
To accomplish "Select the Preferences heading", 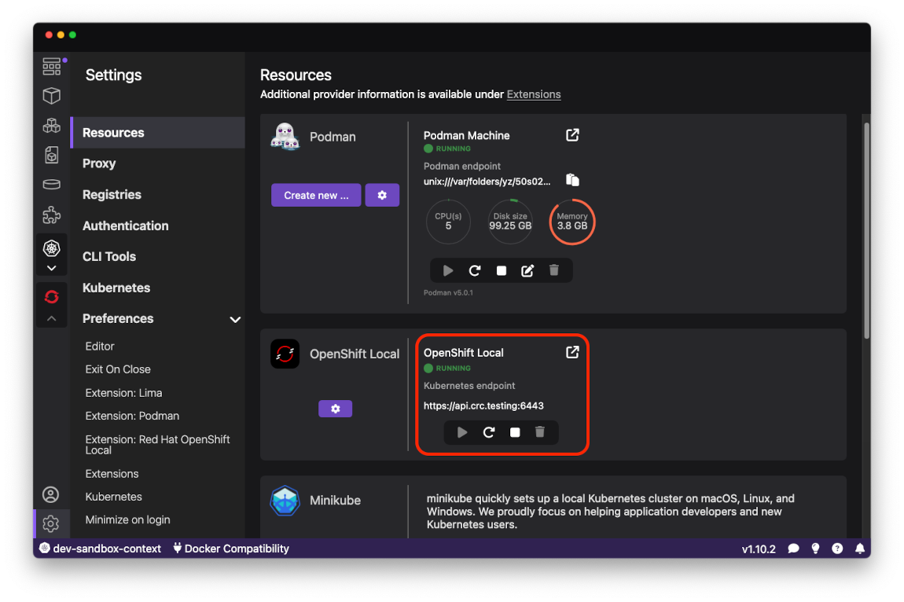I will 118,319.
